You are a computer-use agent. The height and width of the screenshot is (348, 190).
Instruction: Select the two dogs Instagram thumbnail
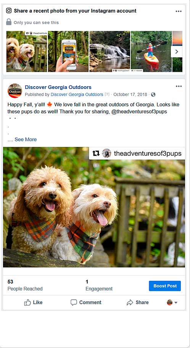click(27, 51)
